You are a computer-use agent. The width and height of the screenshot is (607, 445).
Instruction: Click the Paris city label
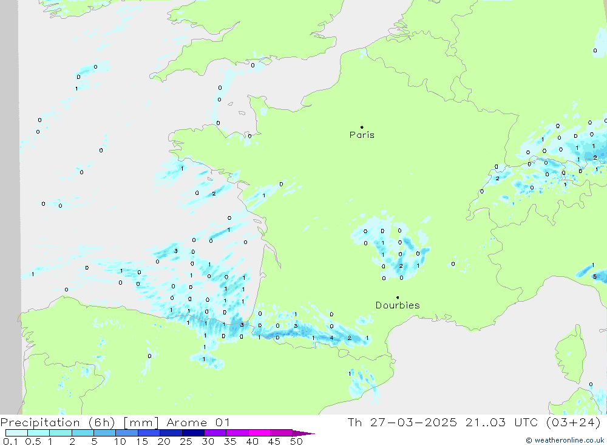point(362,135)
